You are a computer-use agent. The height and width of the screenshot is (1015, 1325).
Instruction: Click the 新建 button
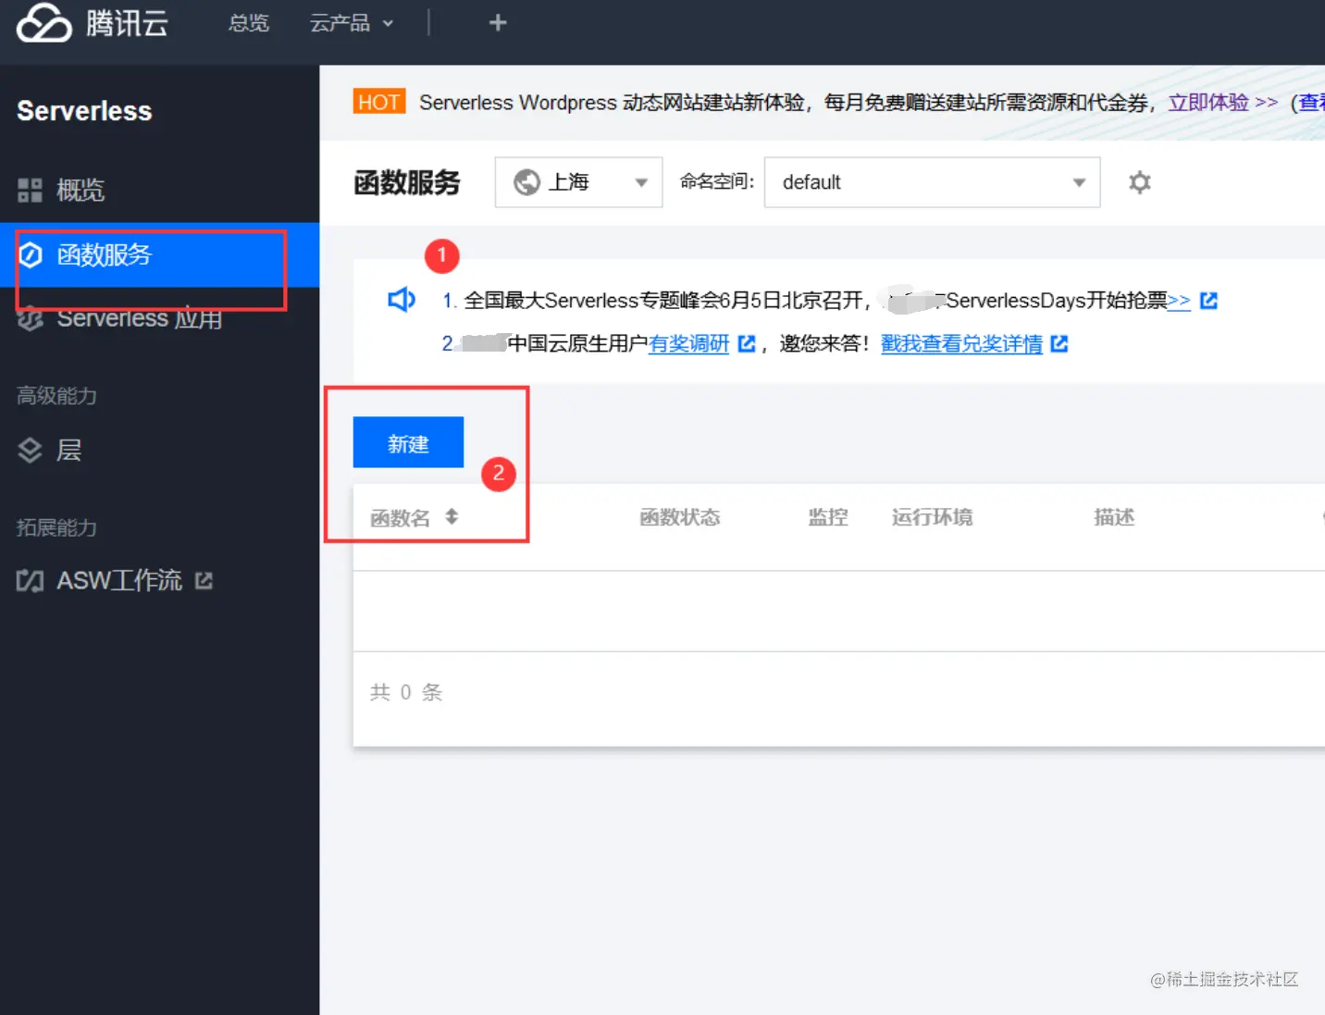point(408,442)
